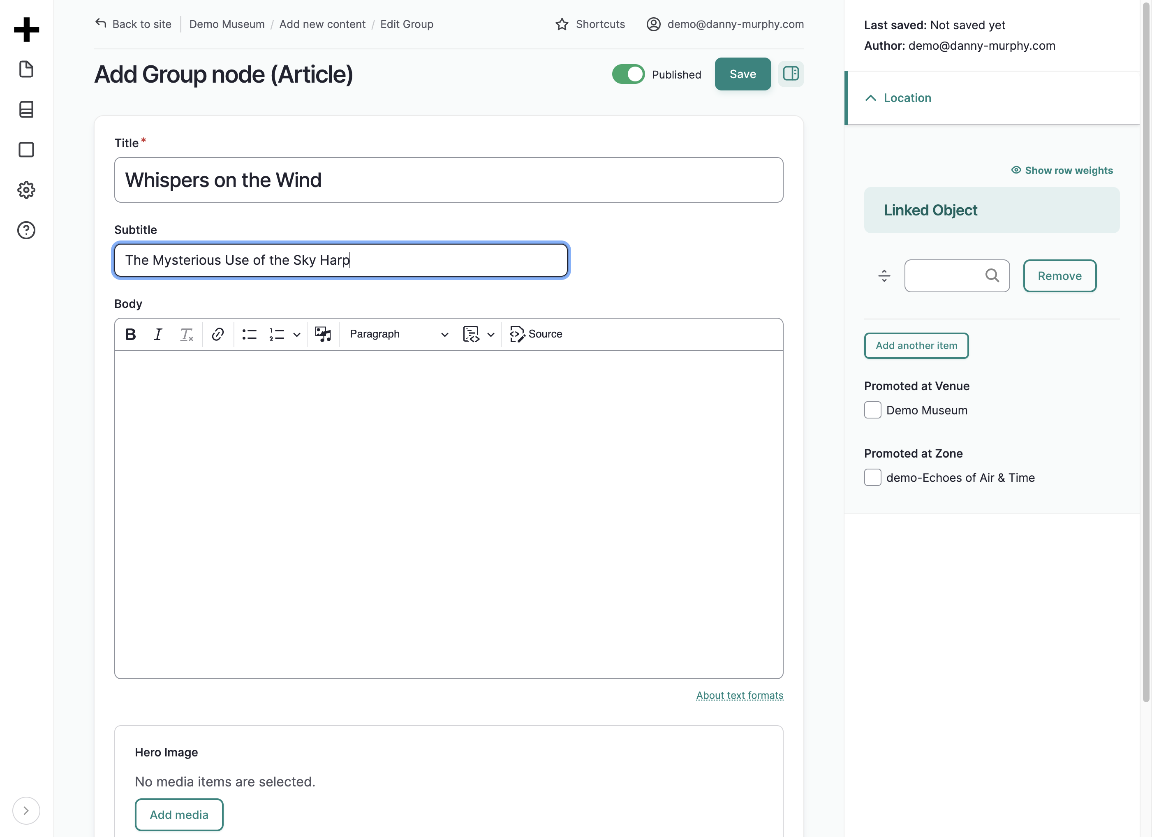
Task: Open Add new content breadcrumb
Action: [x=322, y=24]
